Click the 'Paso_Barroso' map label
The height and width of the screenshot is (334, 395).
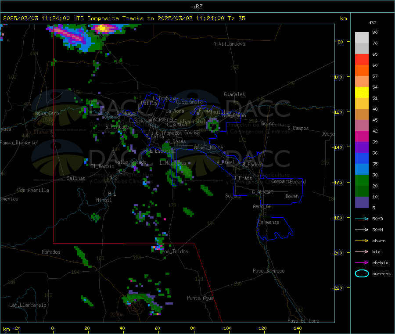point(269,271)
